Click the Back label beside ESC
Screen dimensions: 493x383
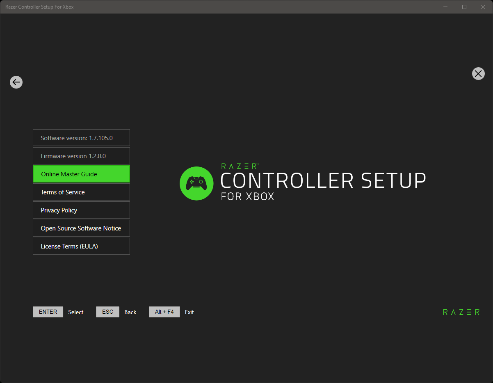[130, 312]
